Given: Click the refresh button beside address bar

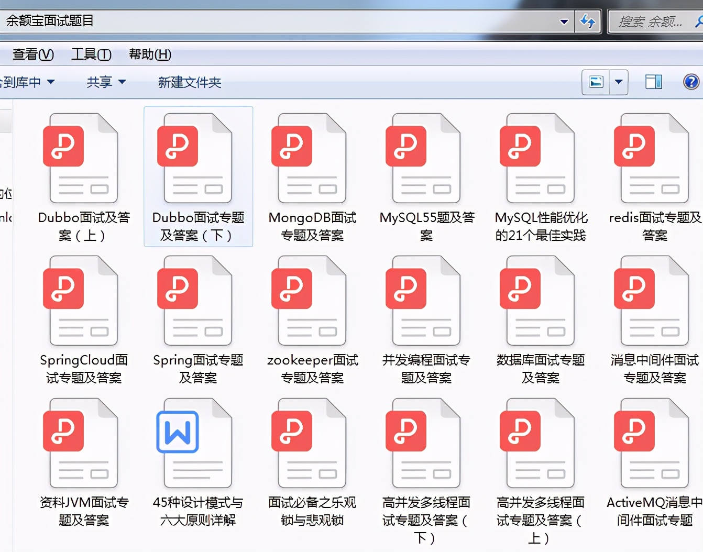Looking at the screenshot, I should [588, 21].
